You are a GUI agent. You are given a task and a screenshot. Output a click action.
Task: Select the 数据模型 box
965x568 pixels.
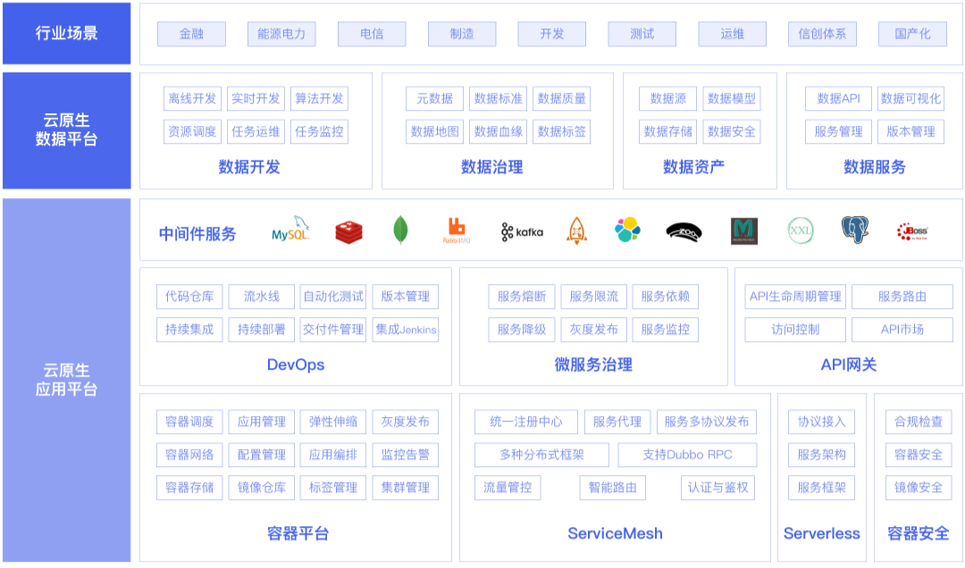pyautogui.click(x=732, y=98)
